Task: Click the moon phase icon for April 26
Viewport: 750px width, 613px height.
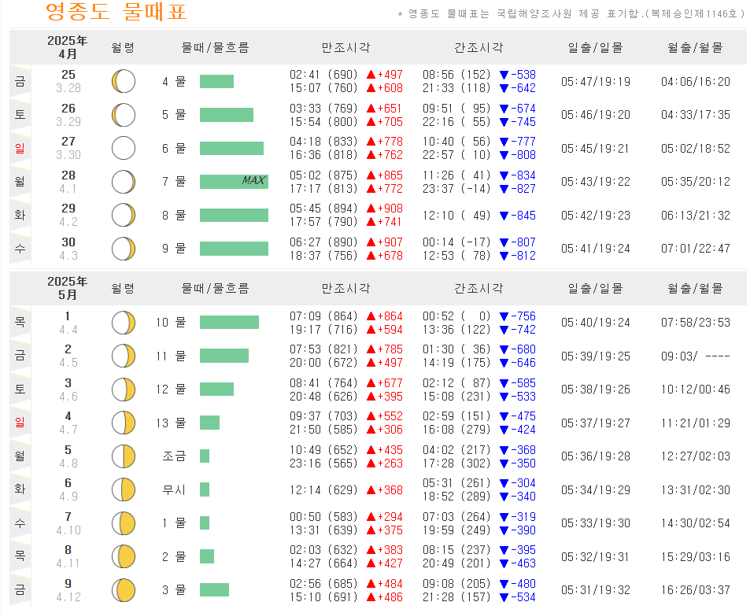Action: pyautogui.click(x=124, y=115)
